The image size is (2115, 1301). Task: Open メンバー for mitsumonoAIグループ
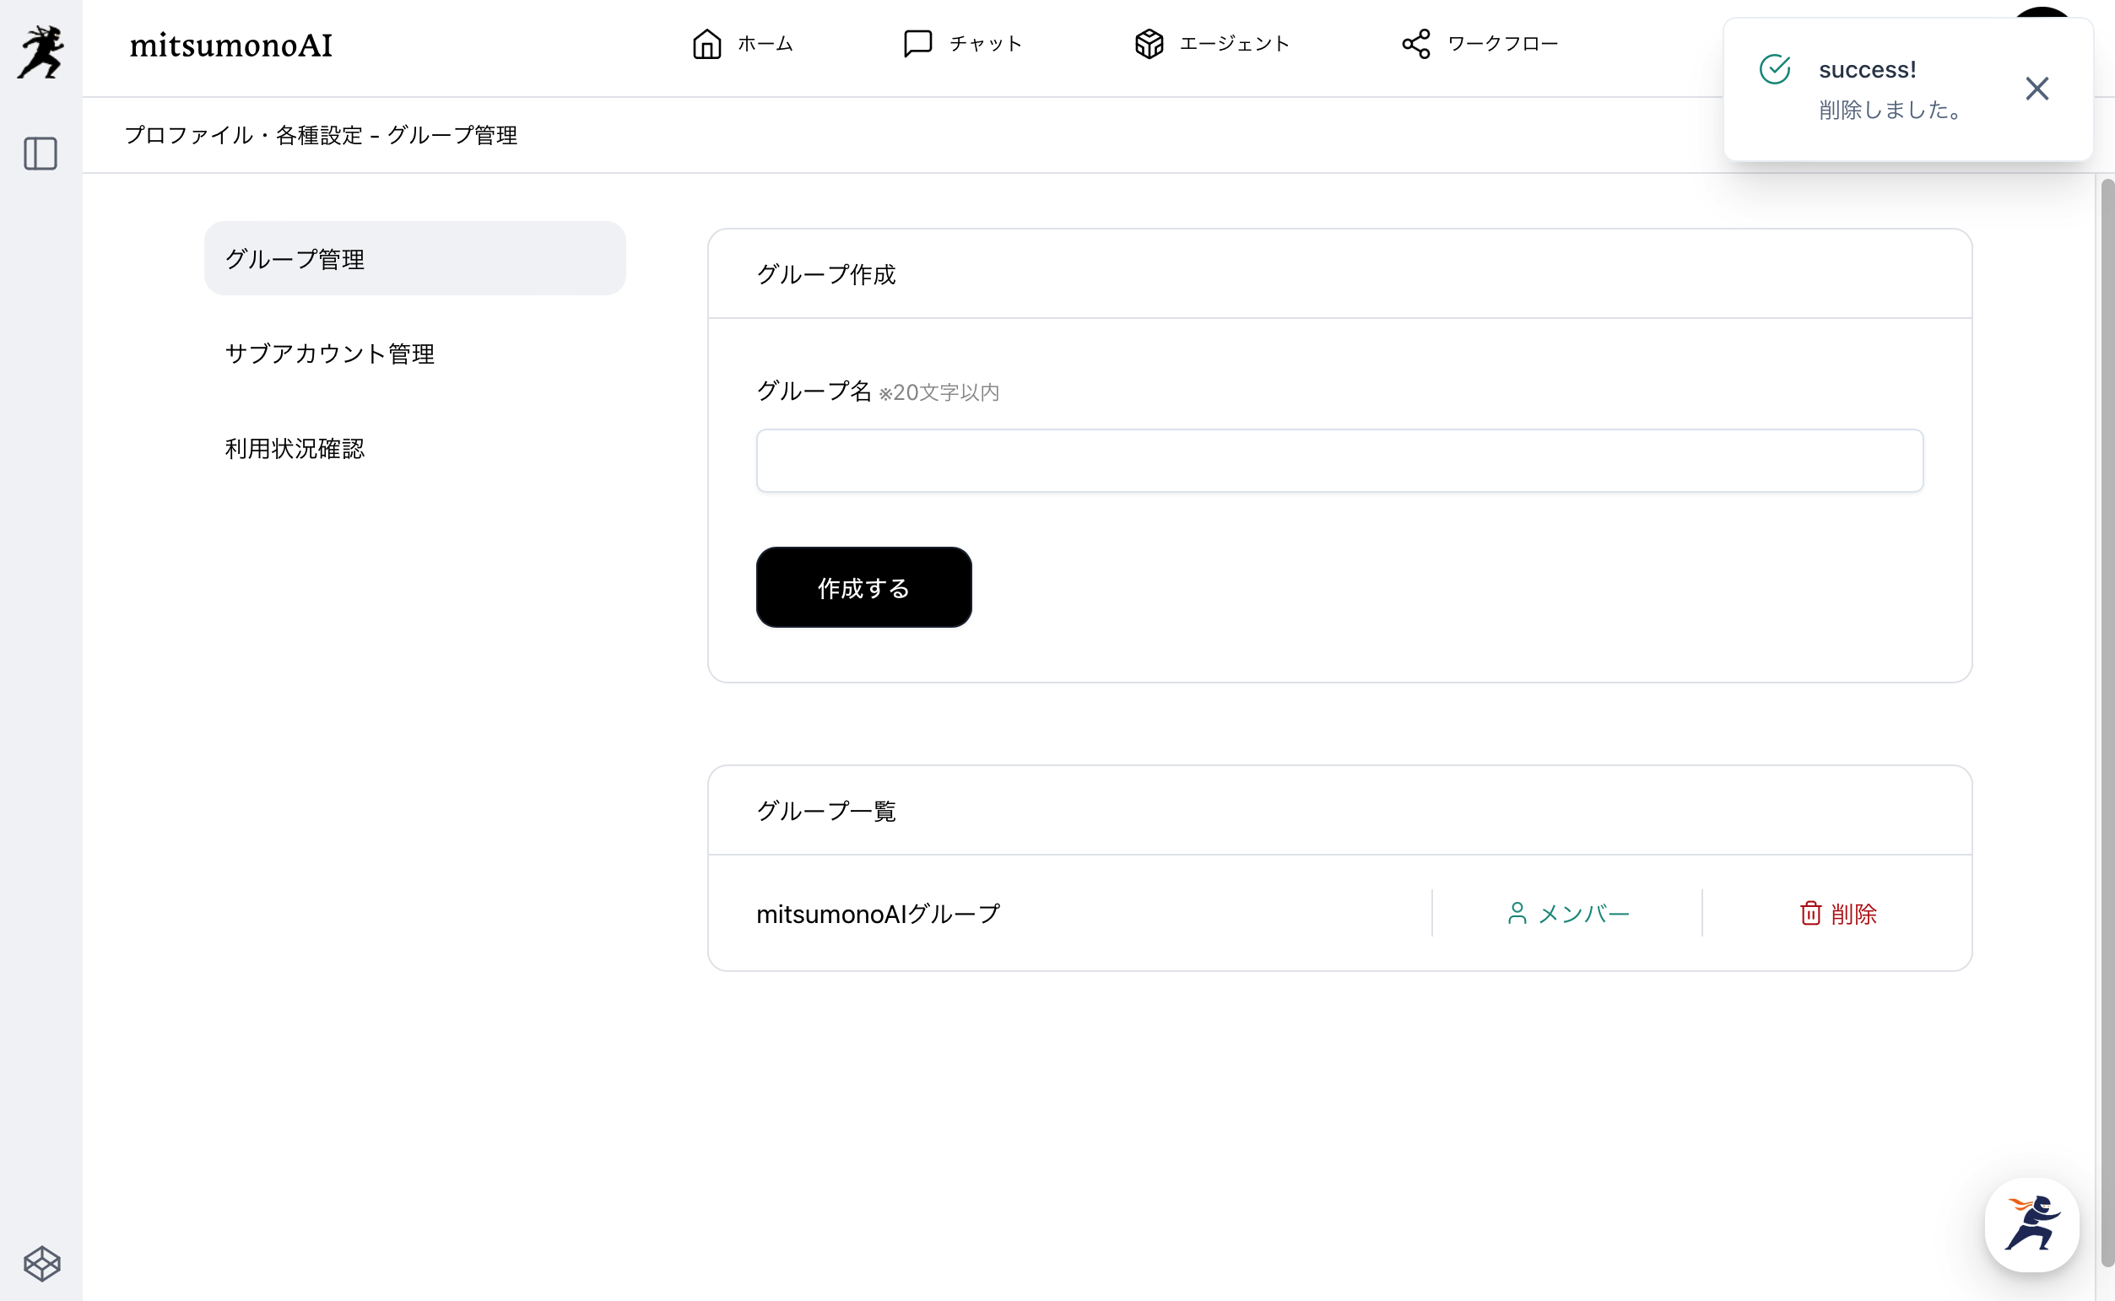[1568, 913]
